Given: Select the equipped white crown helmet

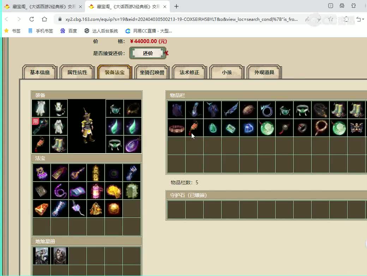Looking at the screenshot, I should click(x=59, y=108).
